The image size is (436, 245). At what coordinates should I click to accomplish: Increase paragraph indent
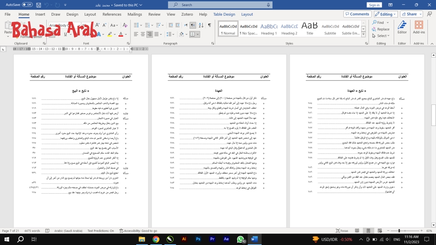(x=178, y=25)
